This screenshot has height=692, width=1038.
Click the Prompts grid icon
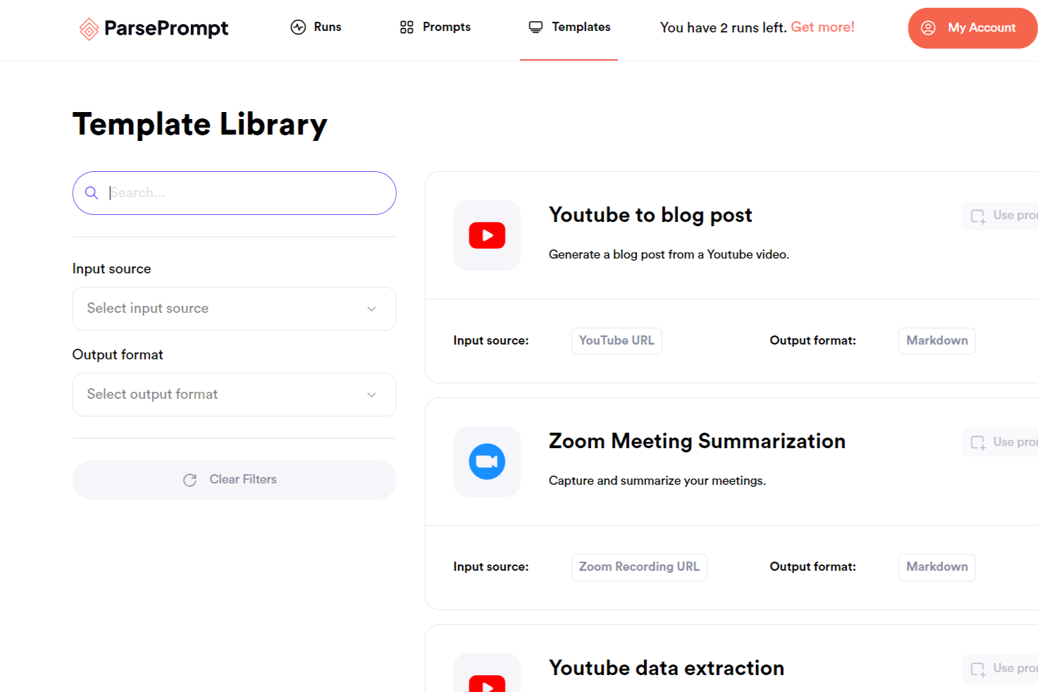405,26
